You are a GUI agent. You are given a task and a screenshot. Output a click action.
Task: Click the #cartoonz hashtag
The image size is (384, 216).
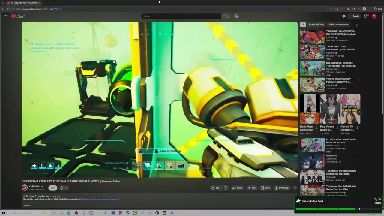pos(55,196)
